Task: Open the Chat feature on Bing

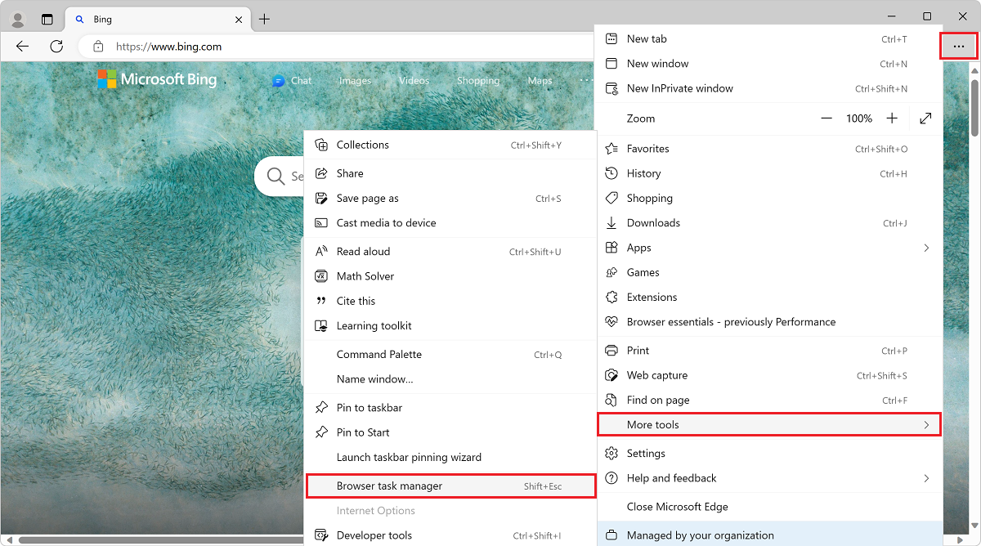Action: pyautogui.click(x=292, y=80)
